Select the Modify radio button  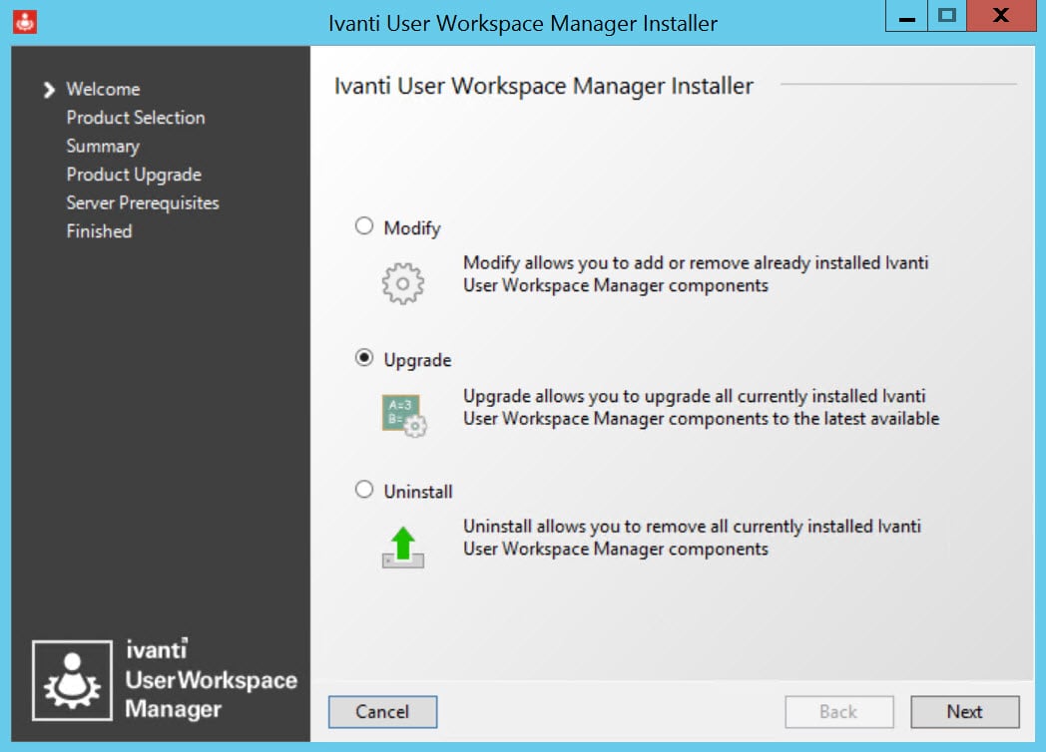click(364, 226)
